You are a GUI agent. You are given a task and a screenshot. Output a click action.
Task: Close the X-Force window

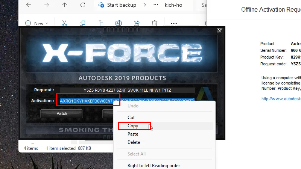coord(219,31)
